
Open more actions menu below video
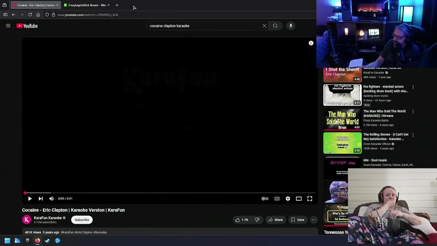pos(313,220)
